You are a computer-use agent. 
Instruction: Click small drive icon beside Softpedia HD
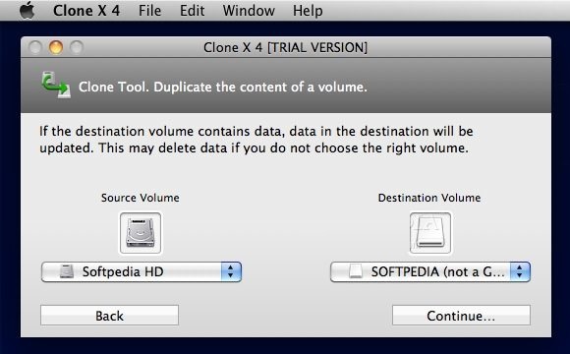point(67,271)
